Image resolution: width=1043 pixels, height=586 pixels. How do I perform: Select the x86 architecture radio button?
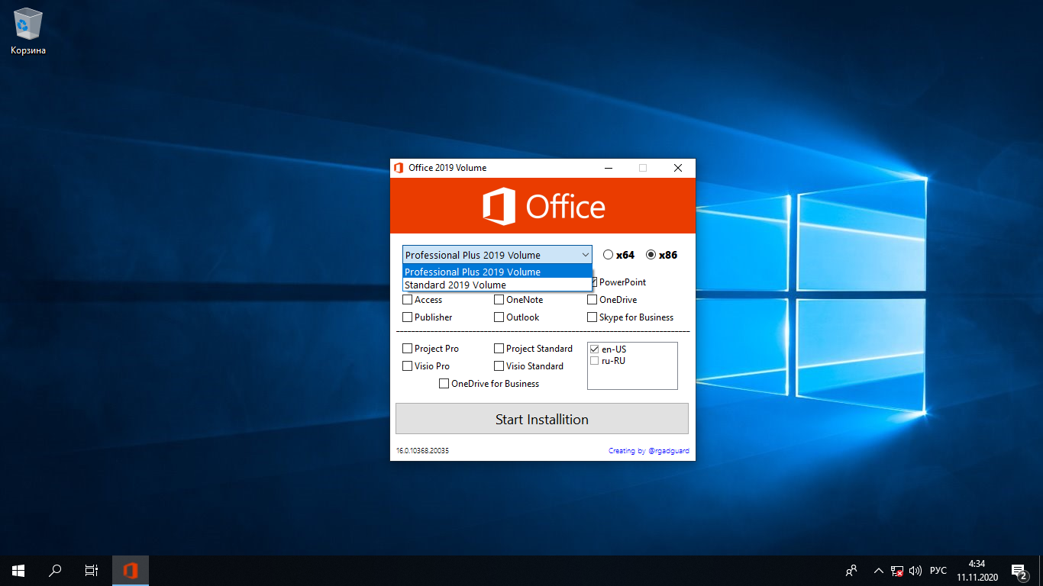(651, 255)
